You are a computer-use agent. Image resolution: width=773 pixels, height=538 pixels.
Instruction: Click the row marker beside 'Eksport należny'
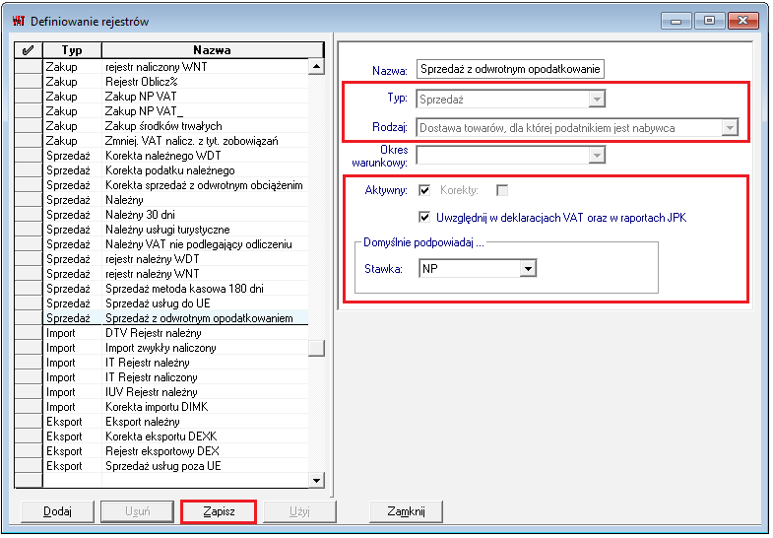point(29,422)
